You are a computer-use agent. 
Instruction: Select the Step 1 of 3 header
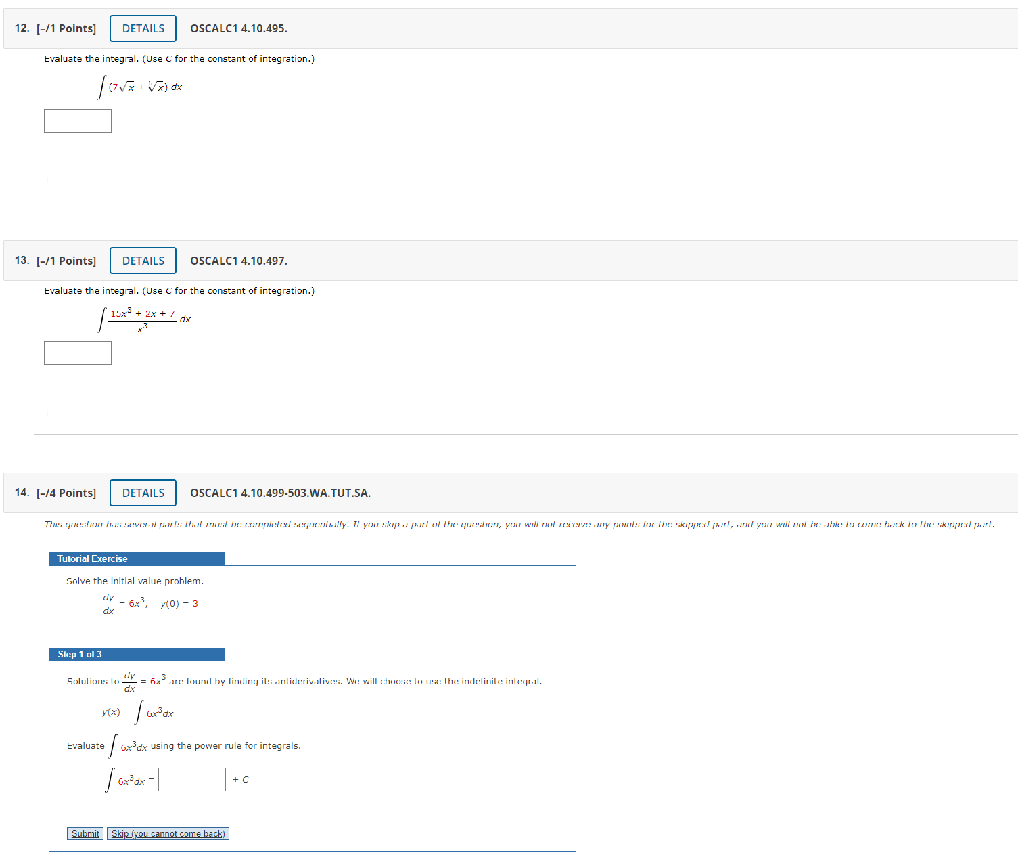tap(79, 654)
